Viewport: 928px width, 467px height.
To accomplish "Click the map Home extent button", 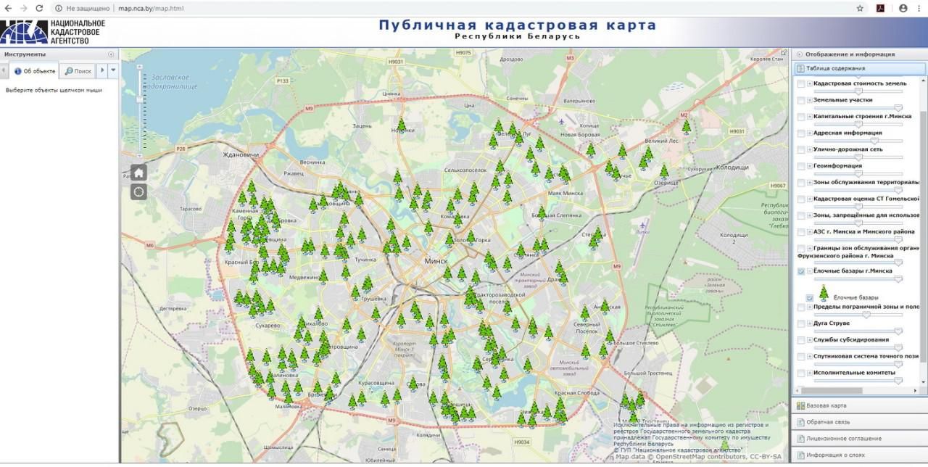I will [138, 173].
